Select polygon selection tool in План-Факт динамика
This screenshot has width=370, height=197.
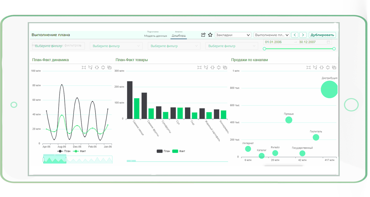click(x=90, y=67)
